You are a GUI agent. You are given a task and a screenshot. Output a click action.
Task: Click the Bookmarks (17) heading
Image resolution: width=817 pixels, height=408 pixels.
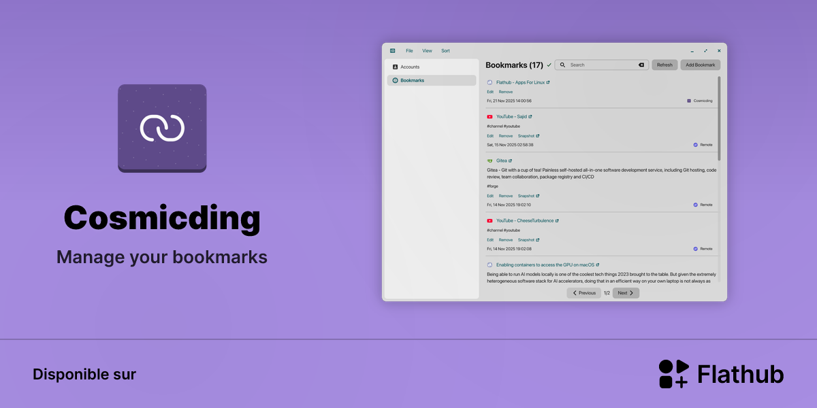(x=514, y=65)
